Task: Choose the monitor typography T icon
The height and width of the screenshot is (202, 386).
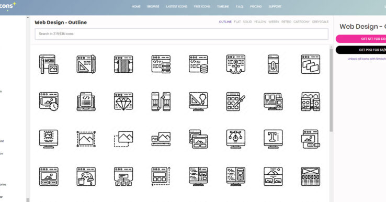Action: point(273,139)
